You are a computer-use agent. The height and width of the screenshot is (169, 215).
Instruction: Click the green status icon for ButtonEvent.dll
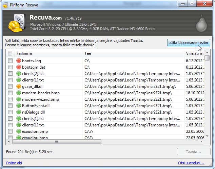pyautogui.click(x=19, y=105)
